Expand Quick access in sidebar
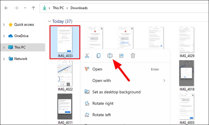The width and height of the screenshot is (209, 125). 4,25
